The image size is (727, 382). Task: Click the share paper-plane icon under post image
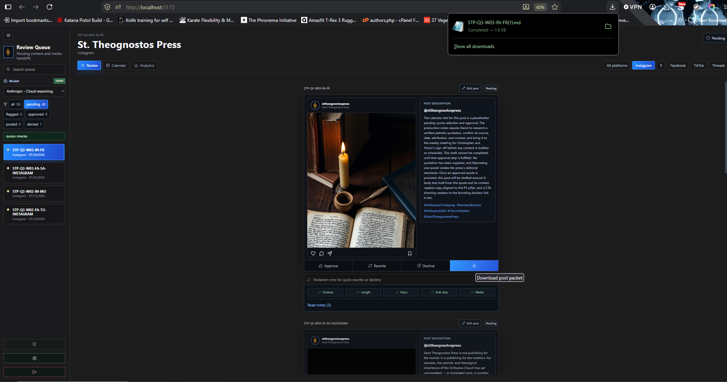click(330, 253)
